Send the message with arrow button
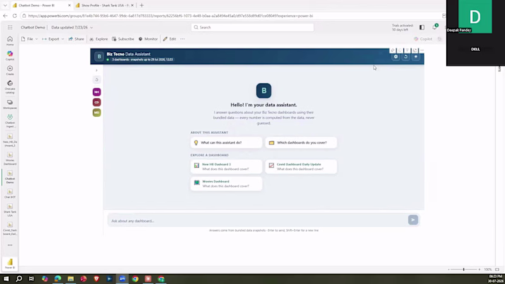 [x=413, y=220]
